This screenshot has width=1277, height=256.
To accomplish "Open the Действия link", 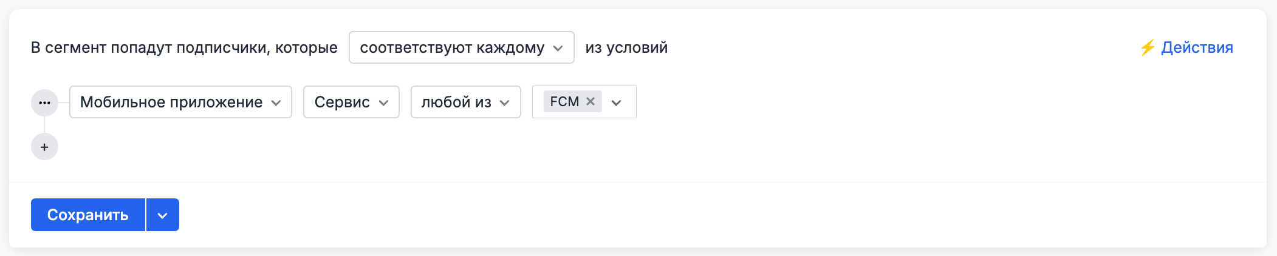I will point(1197,47).
